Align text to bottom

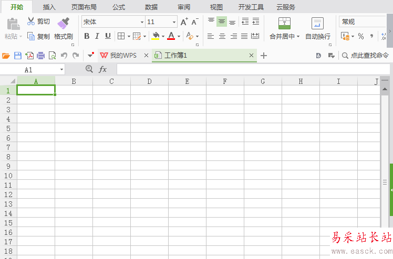pos(232,22)
